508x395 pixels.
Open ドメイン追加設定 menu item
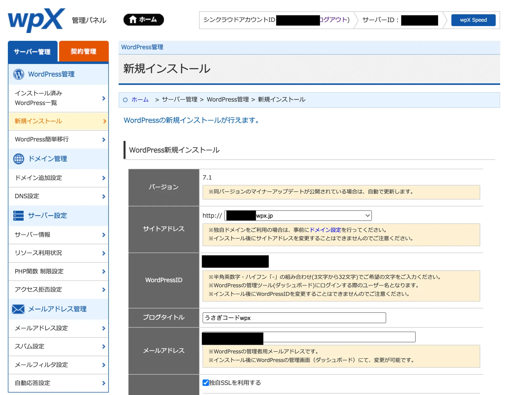(58, 178)
